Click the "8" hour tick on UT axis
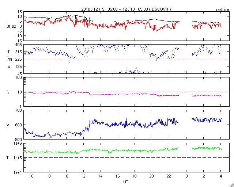Screen dimensions: 234x187 49,176
